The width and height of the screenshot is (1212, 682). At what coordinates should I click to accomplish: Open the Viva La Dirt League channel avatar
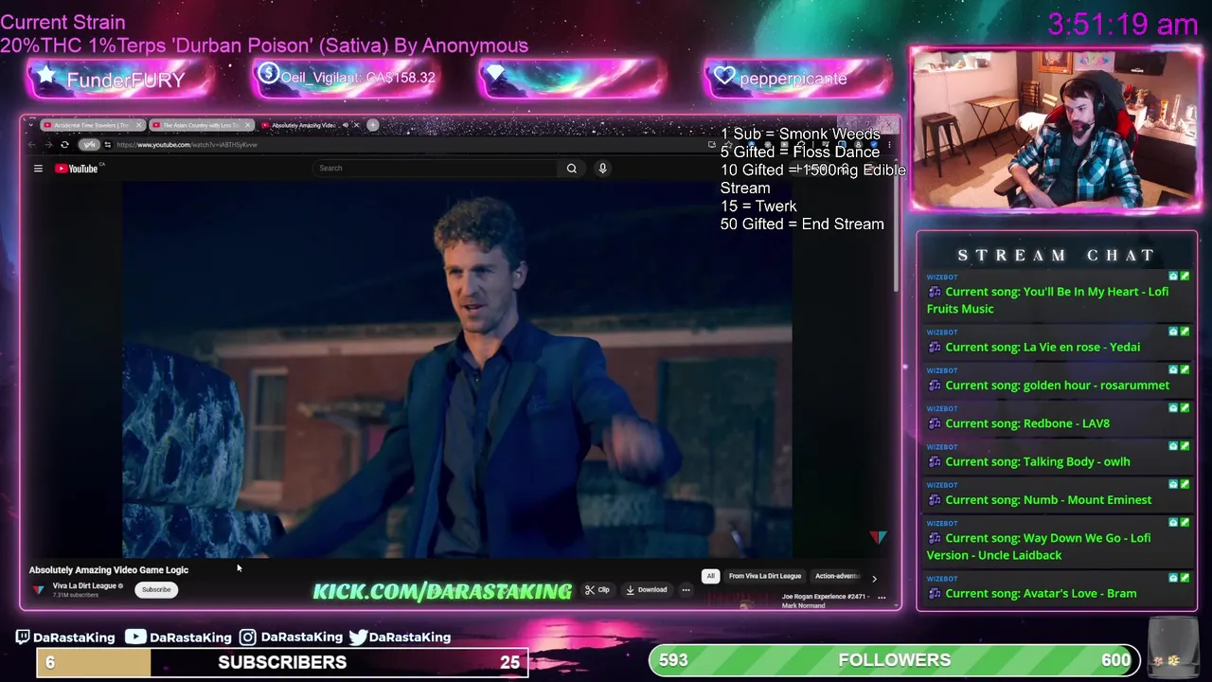click(x=39, y=590)
